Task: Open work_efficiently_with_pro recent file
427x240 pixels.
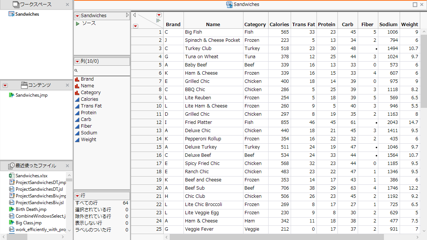Action: pos(37,230)
